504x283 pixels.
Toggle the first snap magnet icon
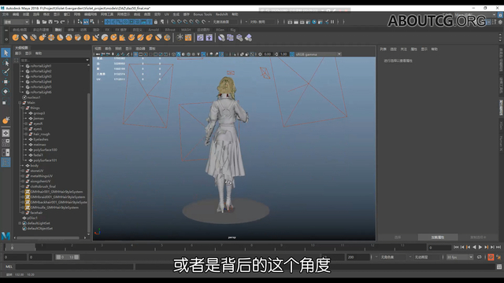173,22
